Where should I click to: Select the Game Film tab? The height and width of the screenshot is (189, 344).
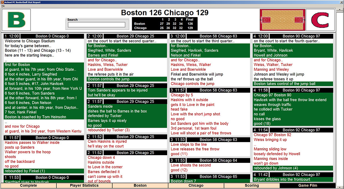(308, 185)
